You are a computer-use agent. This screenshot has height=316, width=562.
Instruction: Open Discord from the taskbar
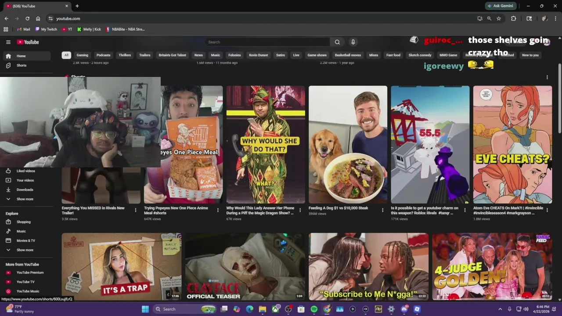coord(404,309)
